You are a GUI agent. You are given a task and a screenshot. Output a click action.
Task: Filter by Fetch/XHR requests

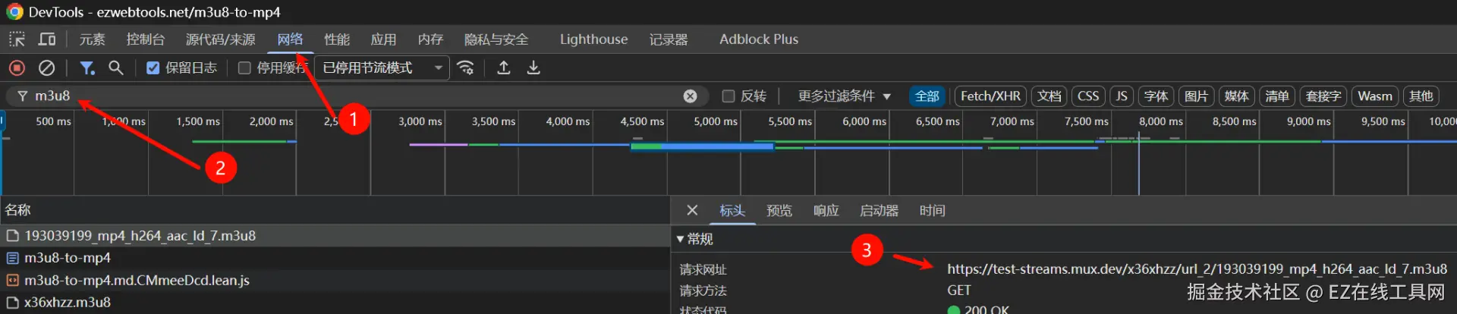(x=990, y=96)
